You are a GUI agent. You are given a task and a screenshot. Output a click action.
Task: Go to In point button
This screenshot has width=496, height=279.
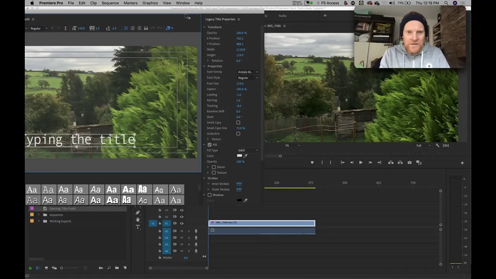(343, 163)
